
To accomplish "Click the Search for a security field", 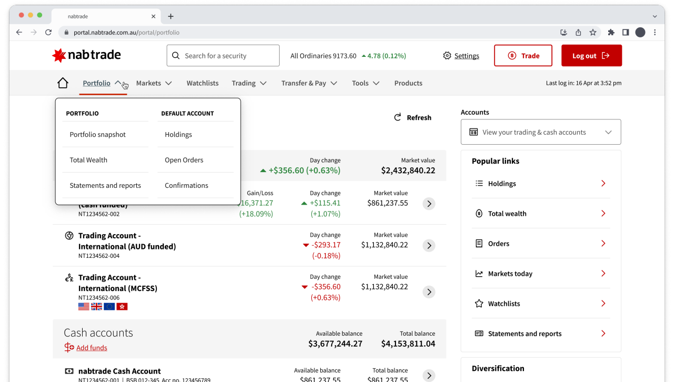I will click(223, 56).
